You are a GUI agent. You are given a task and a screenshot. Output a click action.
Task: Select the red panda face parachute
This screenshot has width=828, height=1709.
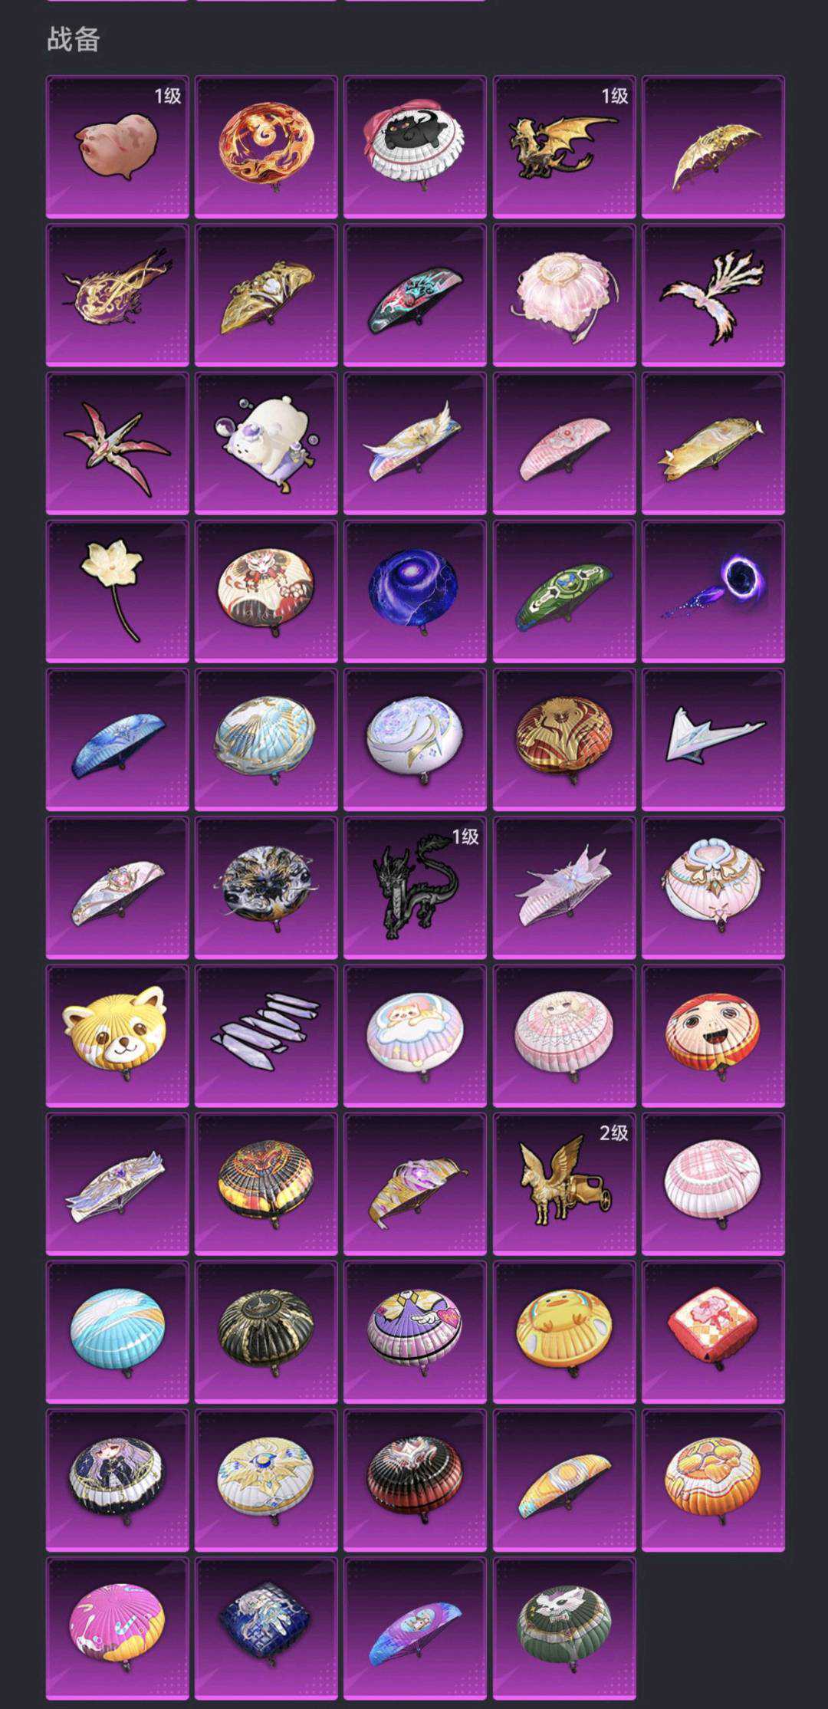[x=117, y=1036]
